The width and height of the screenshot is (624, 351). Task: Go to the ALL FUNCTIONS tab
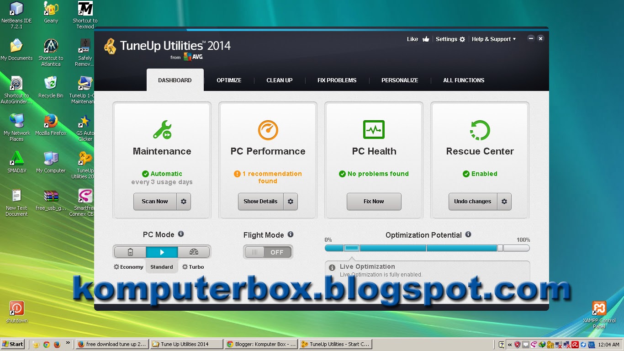point(464,80)
